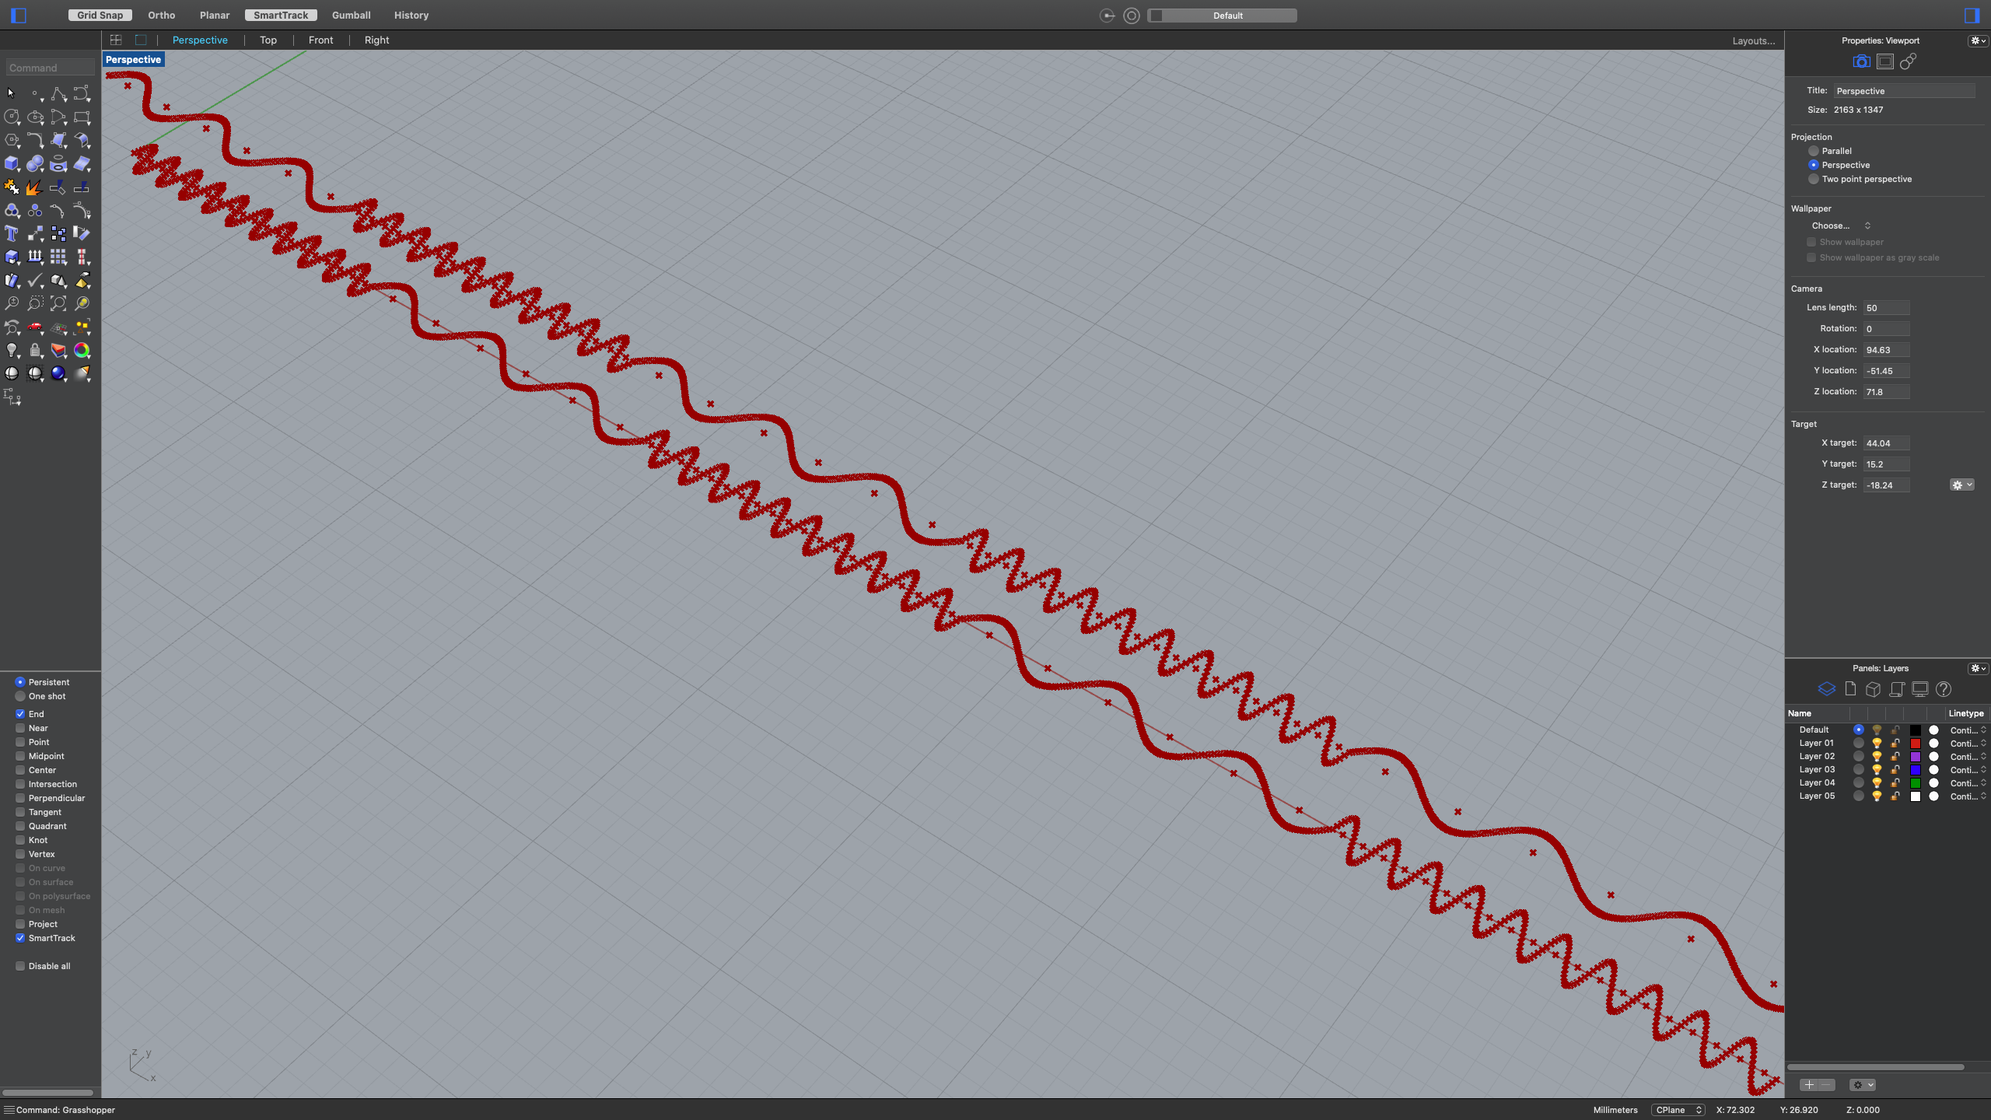Open viewport camera properties icon
Image resolution: width=1991 pixels, height=1120 pixels.
click(x=1861, y=61)
